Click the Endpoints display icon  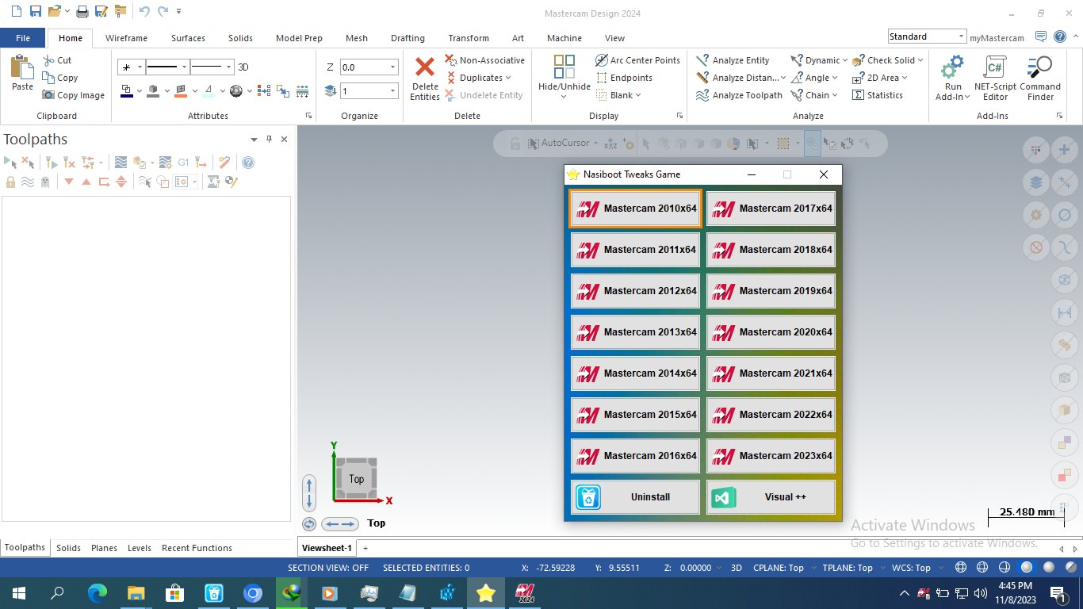click(602, 78)
